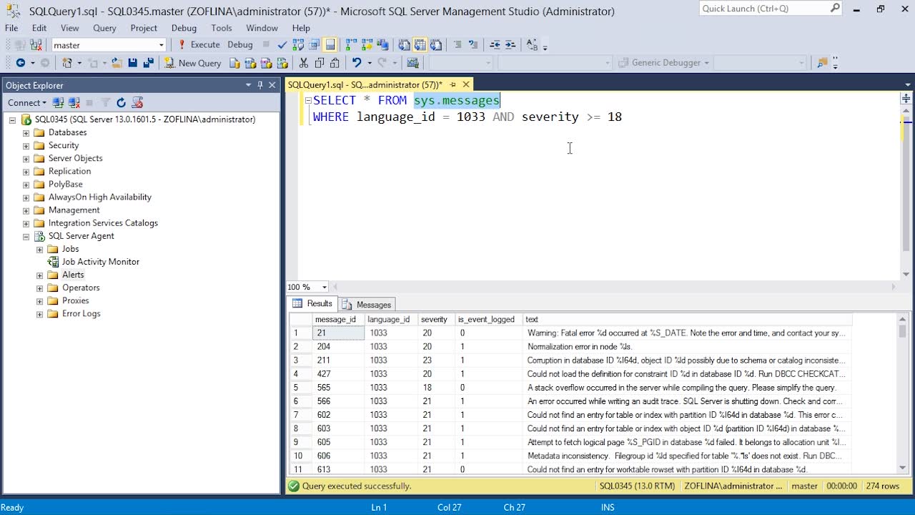Screen dimensions: 915x515
Task: Select the Error Logs tree item
Action: click(81, 314)
